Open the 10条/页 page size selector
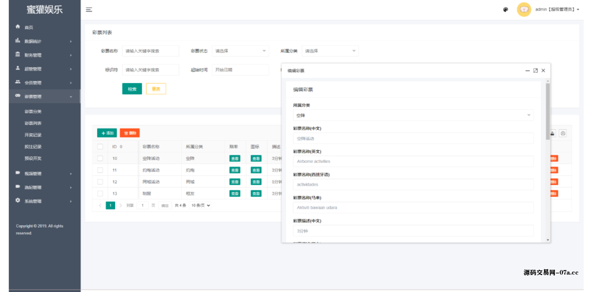Viewport: 595px width, 292px height. [x=200, y=205]
